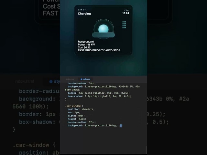Click the gradient line containing #16343b
Viewport: 207px width, 155px height.
point(103,87)
